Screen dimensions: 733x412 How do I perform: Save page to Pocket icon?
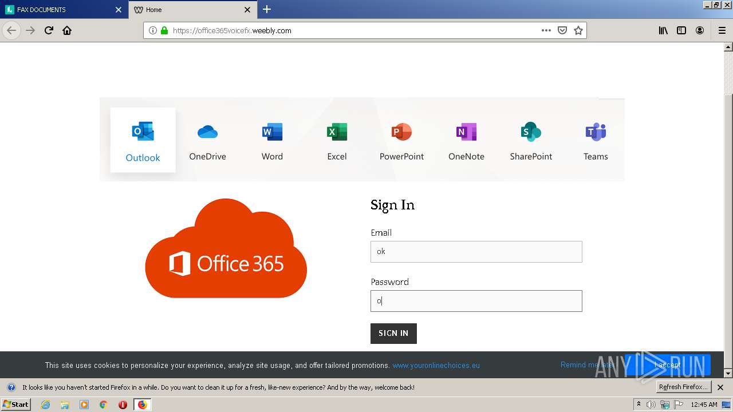coord(562,30)
